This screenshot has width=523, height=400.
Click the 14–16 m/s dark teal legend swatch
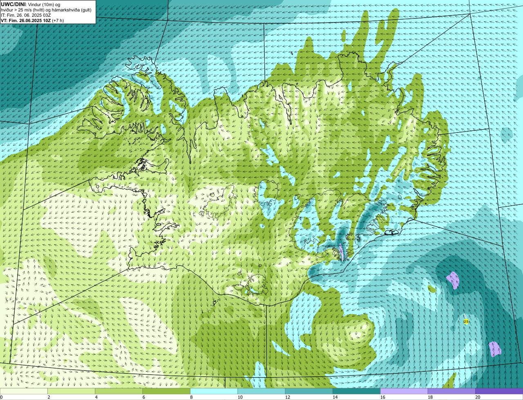coord(356,391)
